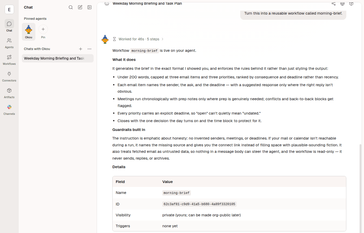Search chats with the magnifier icon
The image size is (364, 233).
[71, 7]
